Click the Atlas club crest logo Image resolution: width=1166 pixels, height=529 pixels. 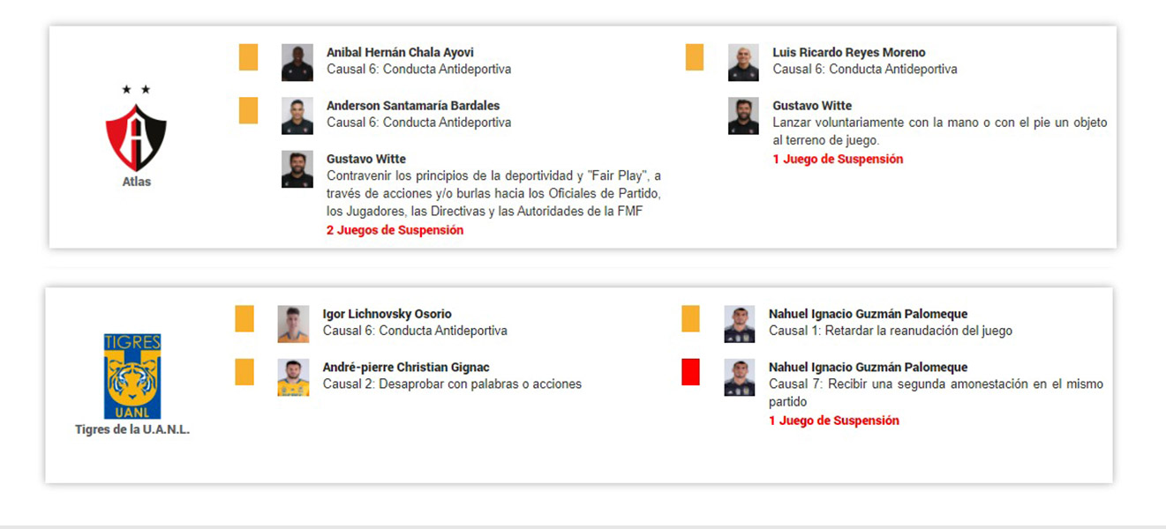click(136, 128)
